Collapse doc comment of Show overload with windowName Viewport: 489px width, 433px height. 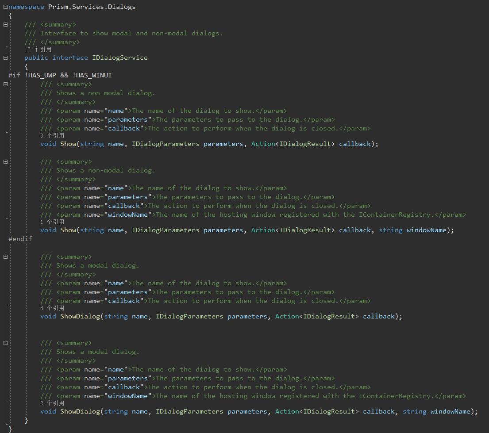(x=5, y=162)
